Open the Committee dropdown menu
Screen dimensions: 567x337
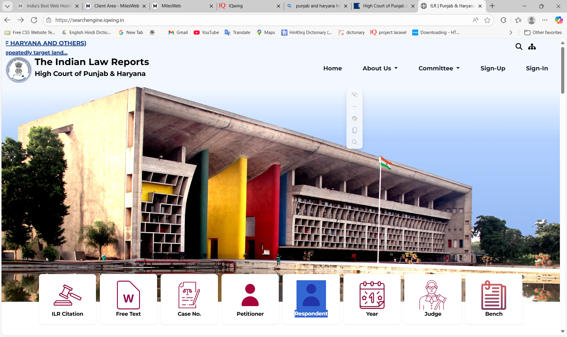point(439,68)
